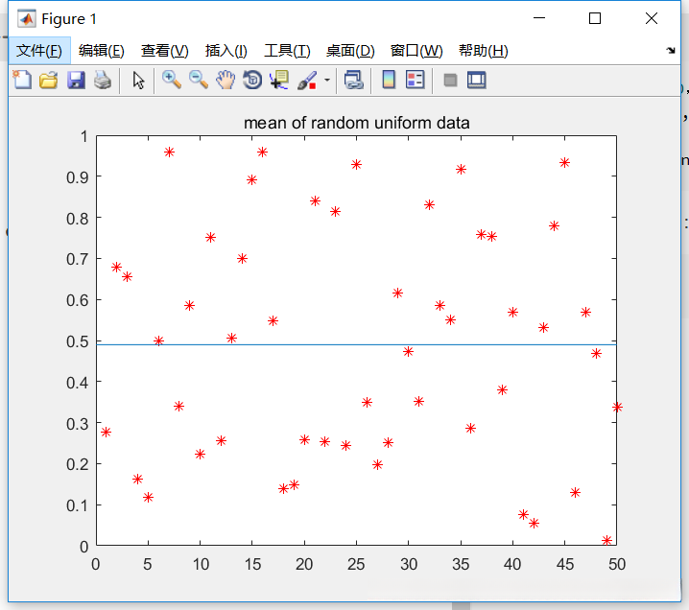Click the plot title 'mean of random uniform data'
The height and width of the screenshot is (610, 689).
click(356, 123)
